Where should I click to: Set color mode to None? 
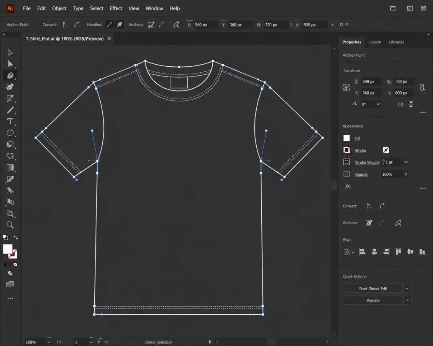tap(15, 264)
